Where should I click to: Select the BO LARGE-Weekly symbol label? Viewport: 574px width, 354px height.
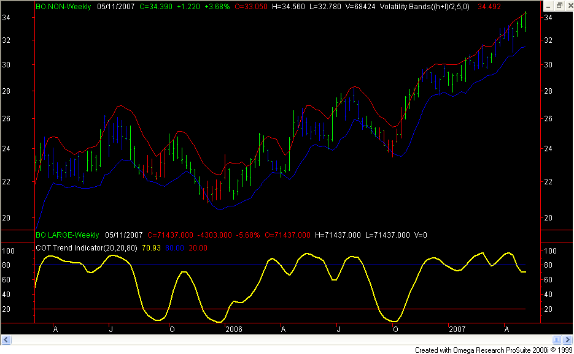pos(68,235)
